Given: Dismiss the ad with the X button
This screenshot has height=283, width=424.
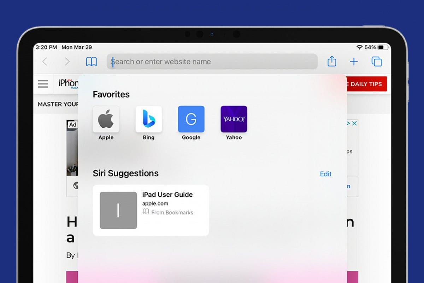Looking at the screenshot, I should click(x=355, y=123).
